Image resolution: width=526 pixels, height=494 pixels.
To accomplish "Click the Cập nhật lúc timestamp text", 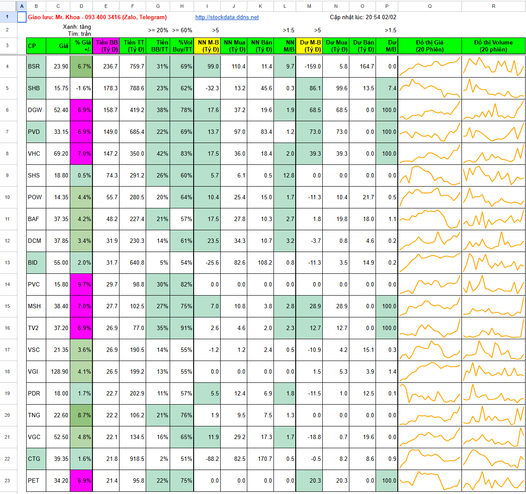I will point(363,17).
